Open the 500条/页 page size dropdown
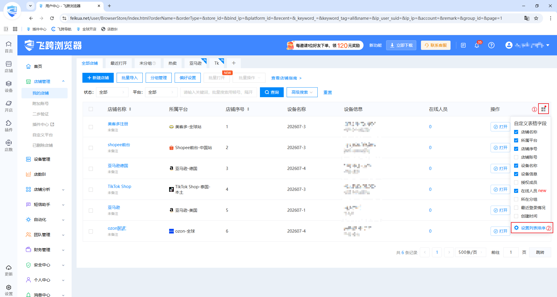 471,252
